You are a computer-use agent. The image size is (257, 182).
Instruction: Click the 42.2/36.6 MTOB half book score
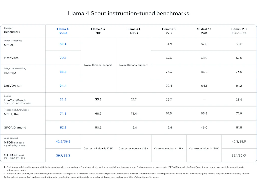tap(63, 142)
